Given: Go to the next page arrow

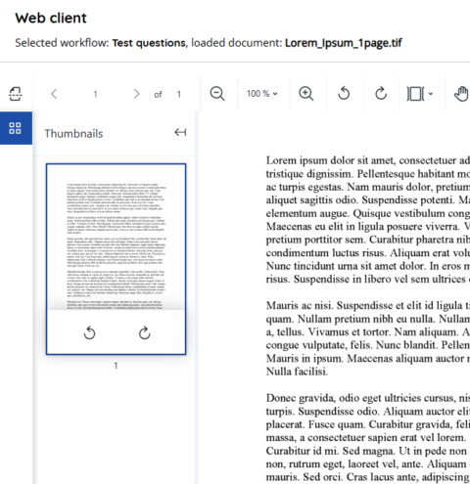Looking at the screenshot, I should [136, 94].
